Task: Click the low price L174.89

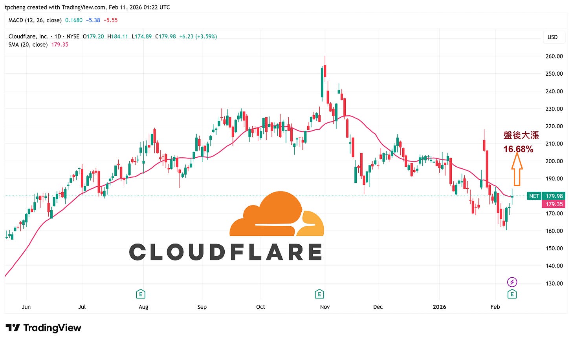Action: (141, 36)
